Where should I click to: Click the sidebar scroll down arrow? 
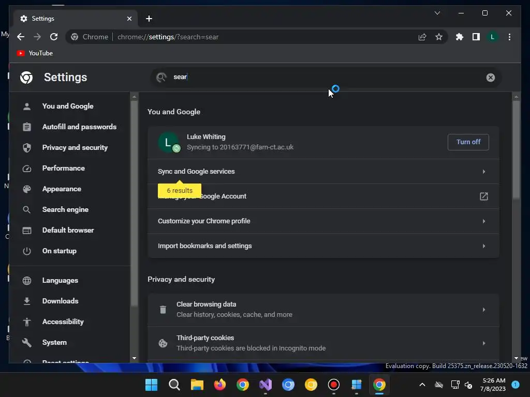click(x=134, y=358)
